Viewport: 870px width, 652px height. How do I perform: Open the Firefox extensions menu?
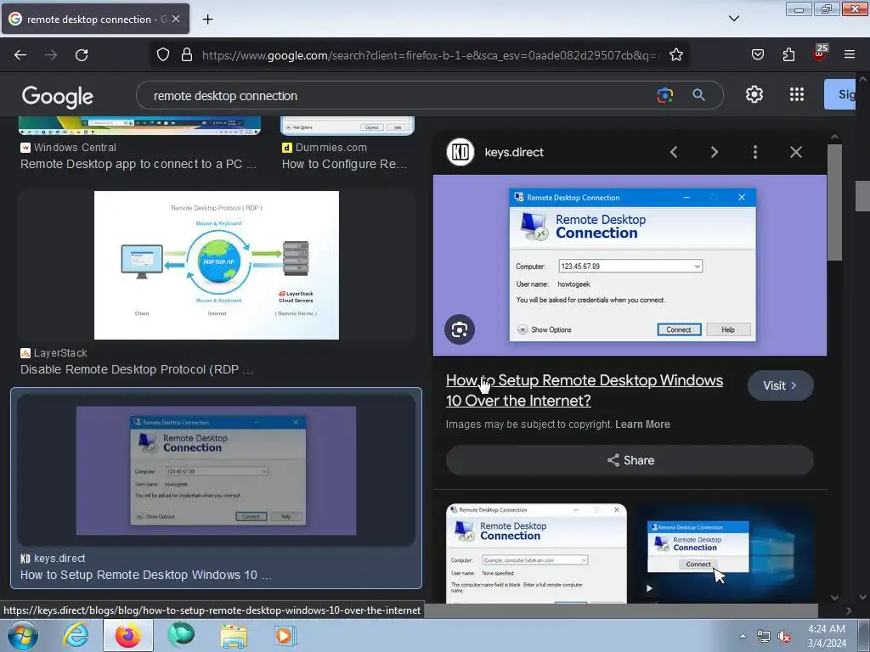(x=788, y=55)
